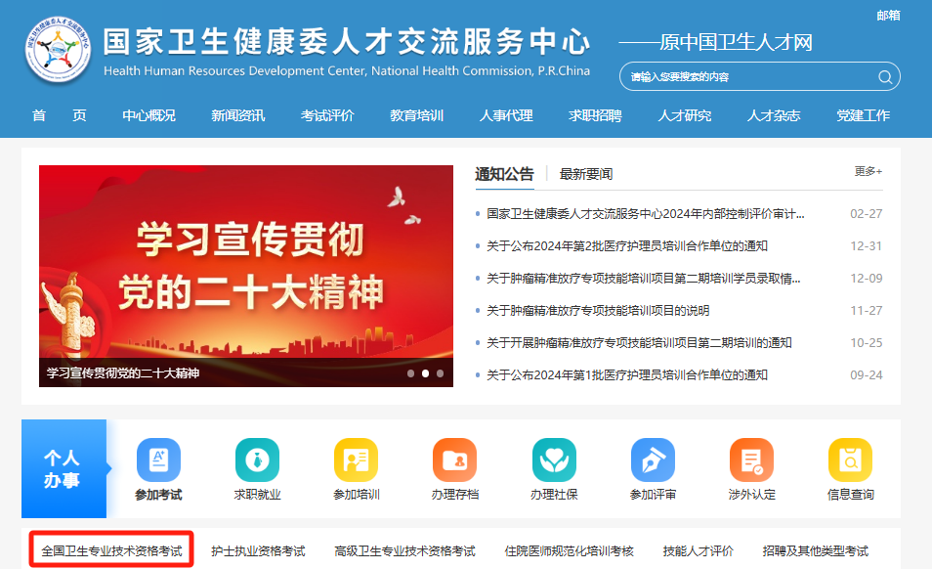Image resolution: width=932 pixels, height=569 pixels.
Task: Open the 参加评审 pen icon
Action: pos(653,460)
